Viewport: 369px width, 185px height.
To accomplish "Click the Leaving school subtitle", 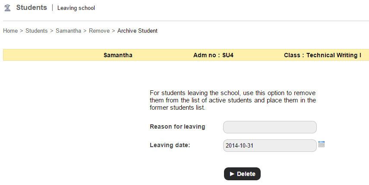I will [76, 8].
